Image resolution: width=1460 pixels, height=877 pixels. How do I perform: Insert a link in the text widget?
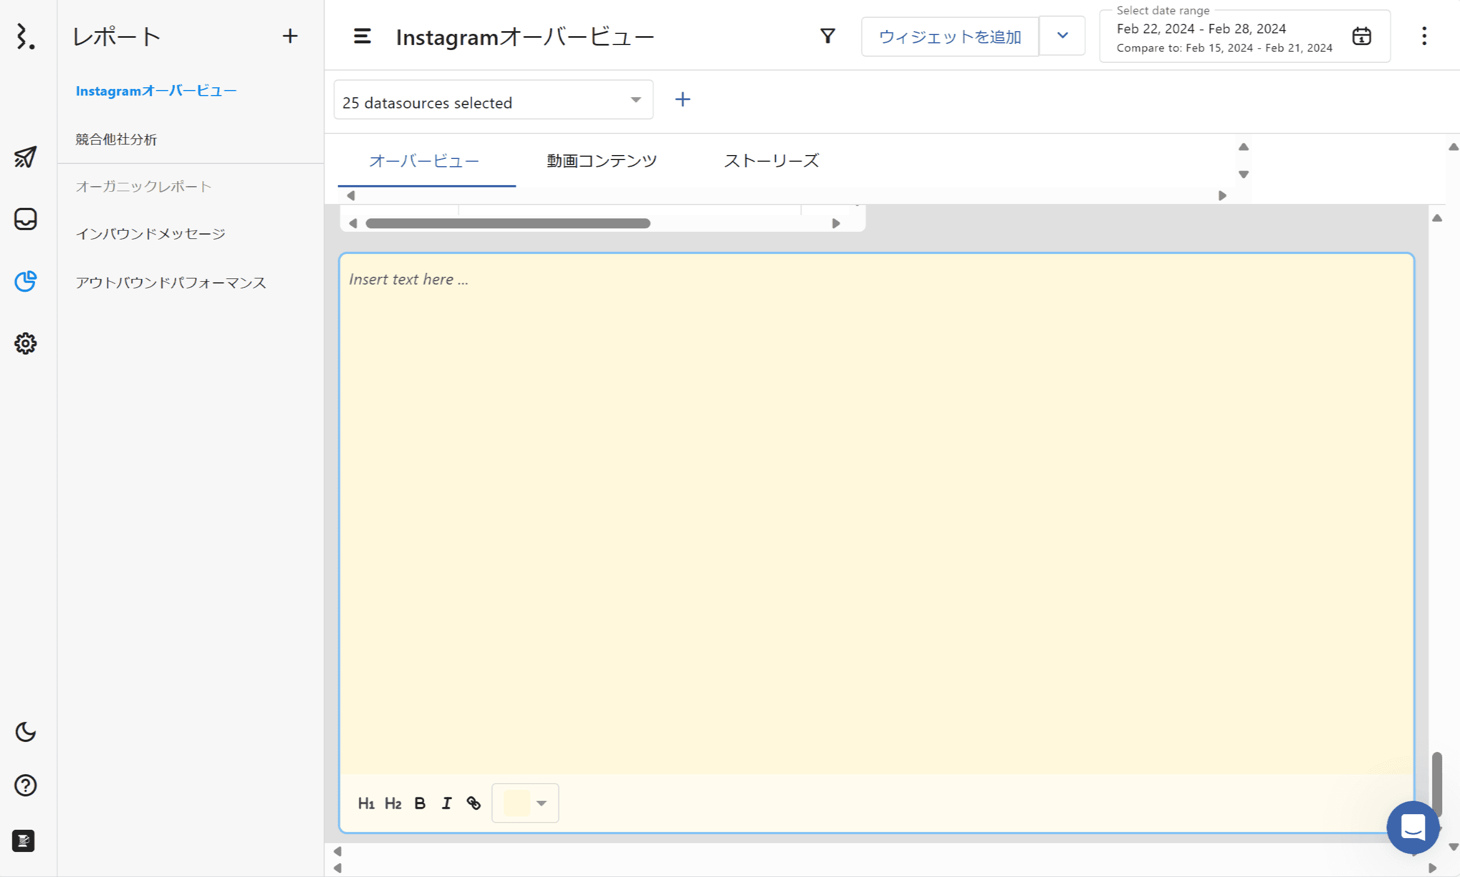point(474,803)
